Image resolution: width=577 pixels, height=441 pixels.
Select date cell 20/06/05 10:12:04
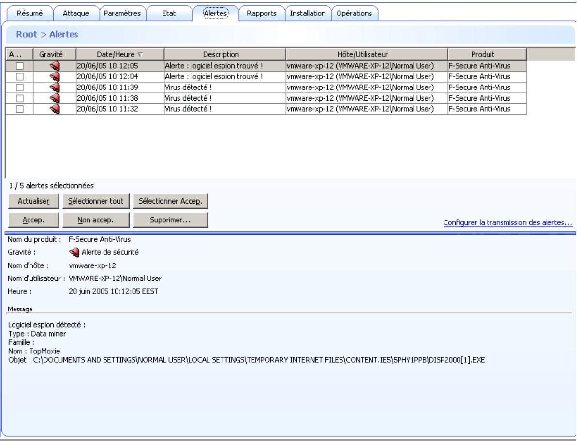tap(120, 76)
